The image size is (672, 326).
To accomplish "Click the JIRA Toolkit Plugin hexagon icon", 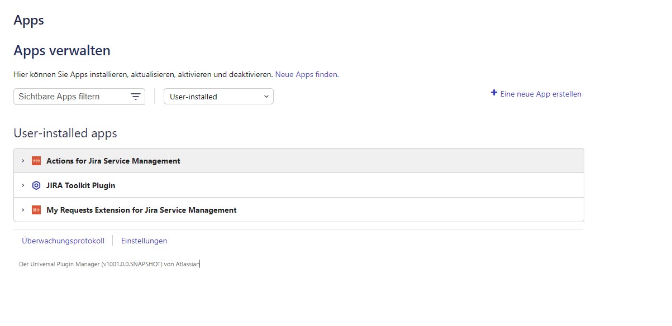I will pyautogui.click(x=36, y=185).
